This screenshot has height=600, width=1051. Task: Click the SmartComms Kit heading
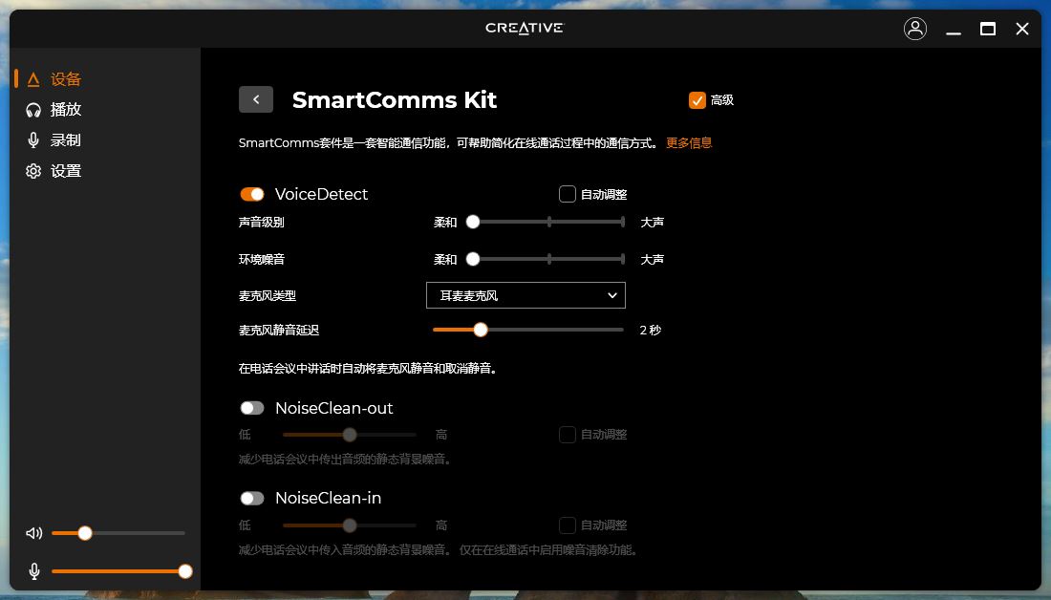(394, 100)
